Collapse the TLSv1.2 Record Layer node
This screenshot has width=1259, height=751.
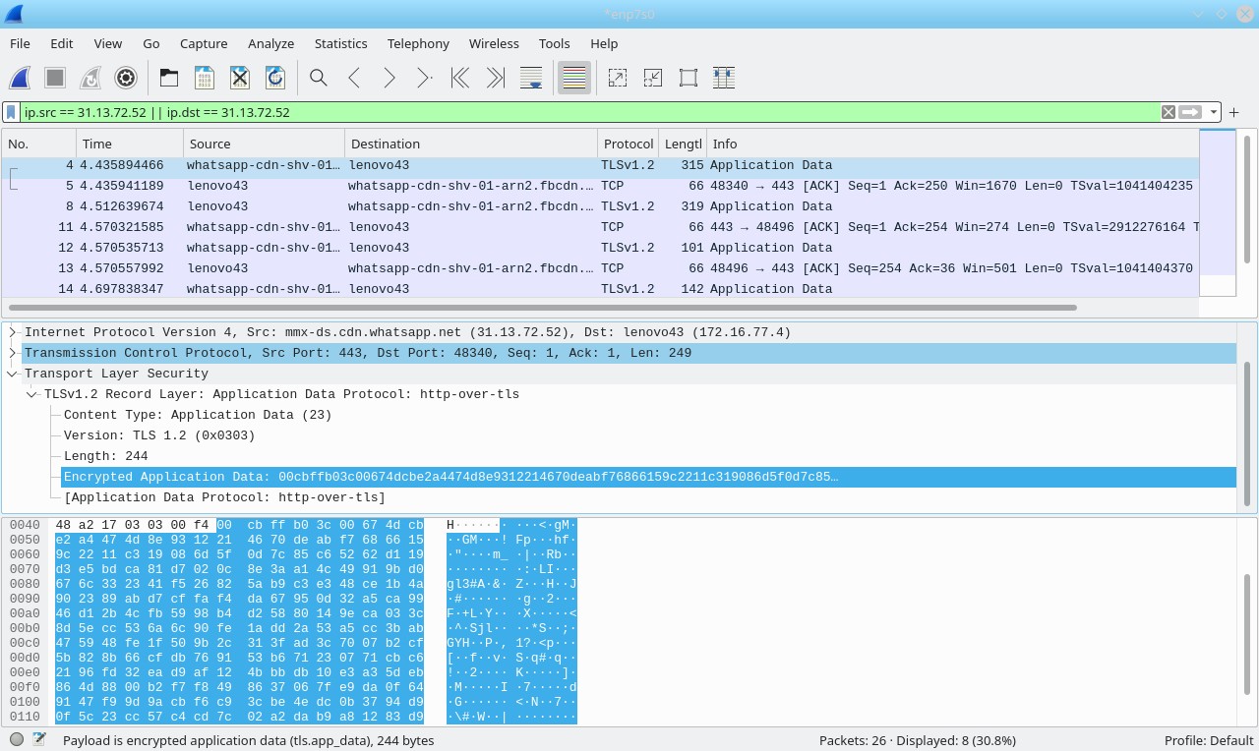[32, 394]
